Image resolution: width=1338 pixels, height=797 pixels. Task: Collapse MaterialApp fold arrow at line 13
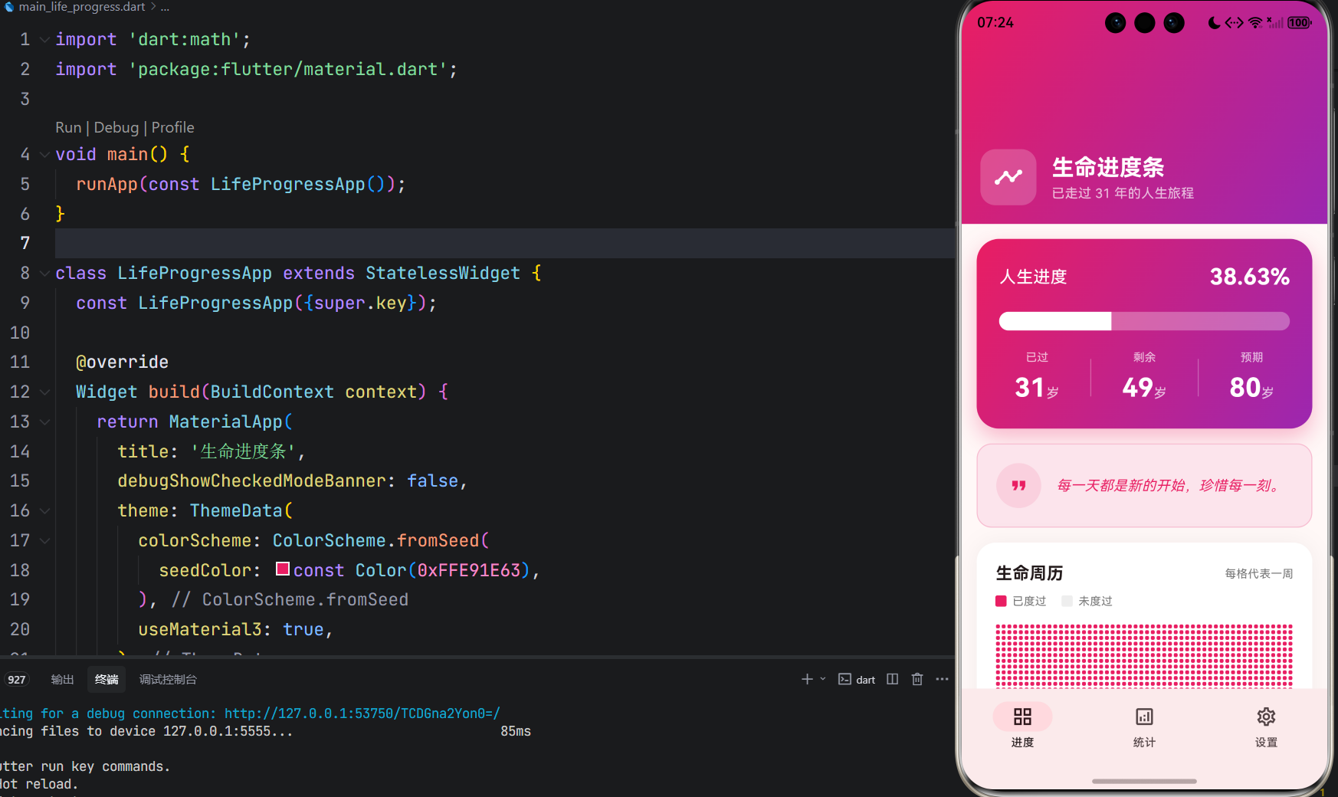coord(44,422)
